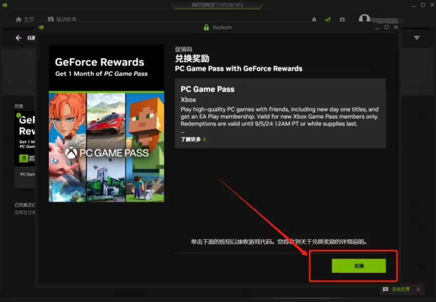Go to the 主页 home tab
Viewport: 436px width, 302px height.
click(25, 20)
